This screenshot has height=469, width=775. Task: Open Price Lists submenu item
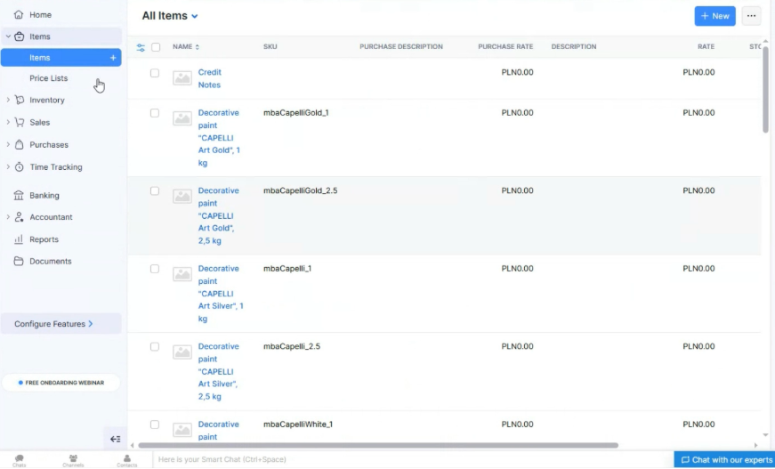point(48,78)
